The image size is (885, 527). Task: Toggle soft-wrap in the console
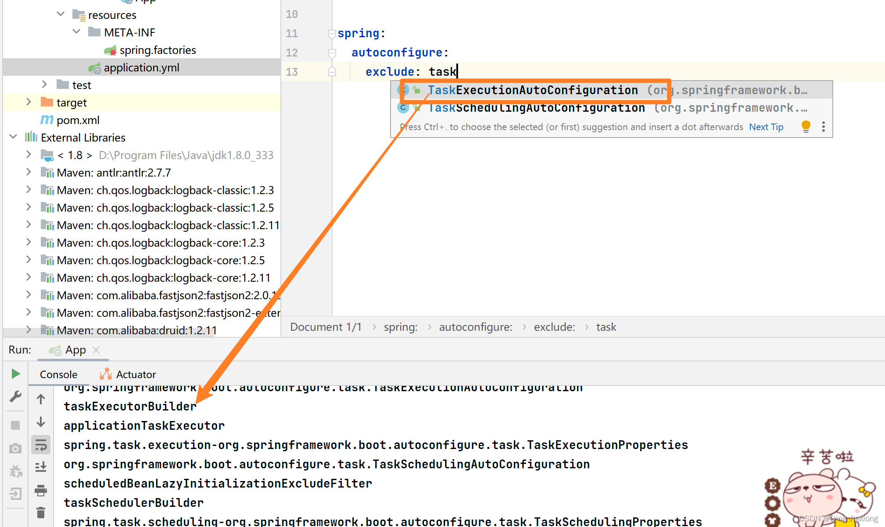(x=41, y=445)
